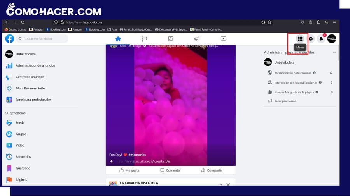
Task: Click info icon beside Interacción con las publicaciones
Action: tap(320, 83)
